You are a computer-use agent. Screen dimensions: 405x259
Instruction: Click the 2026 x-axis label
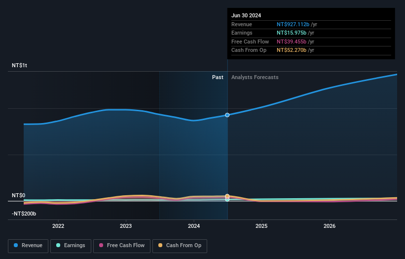point(330,226)
